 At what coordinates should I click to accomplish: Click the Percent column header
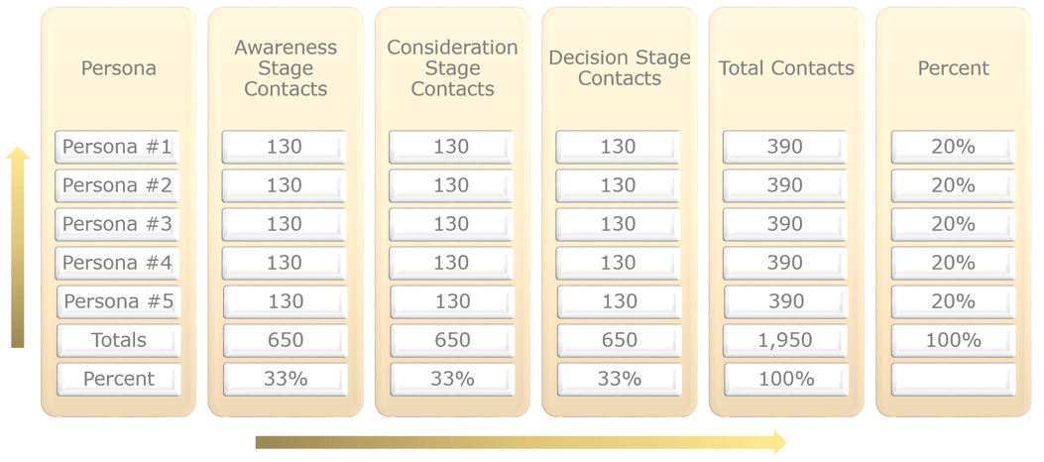[x=954, y=67]
